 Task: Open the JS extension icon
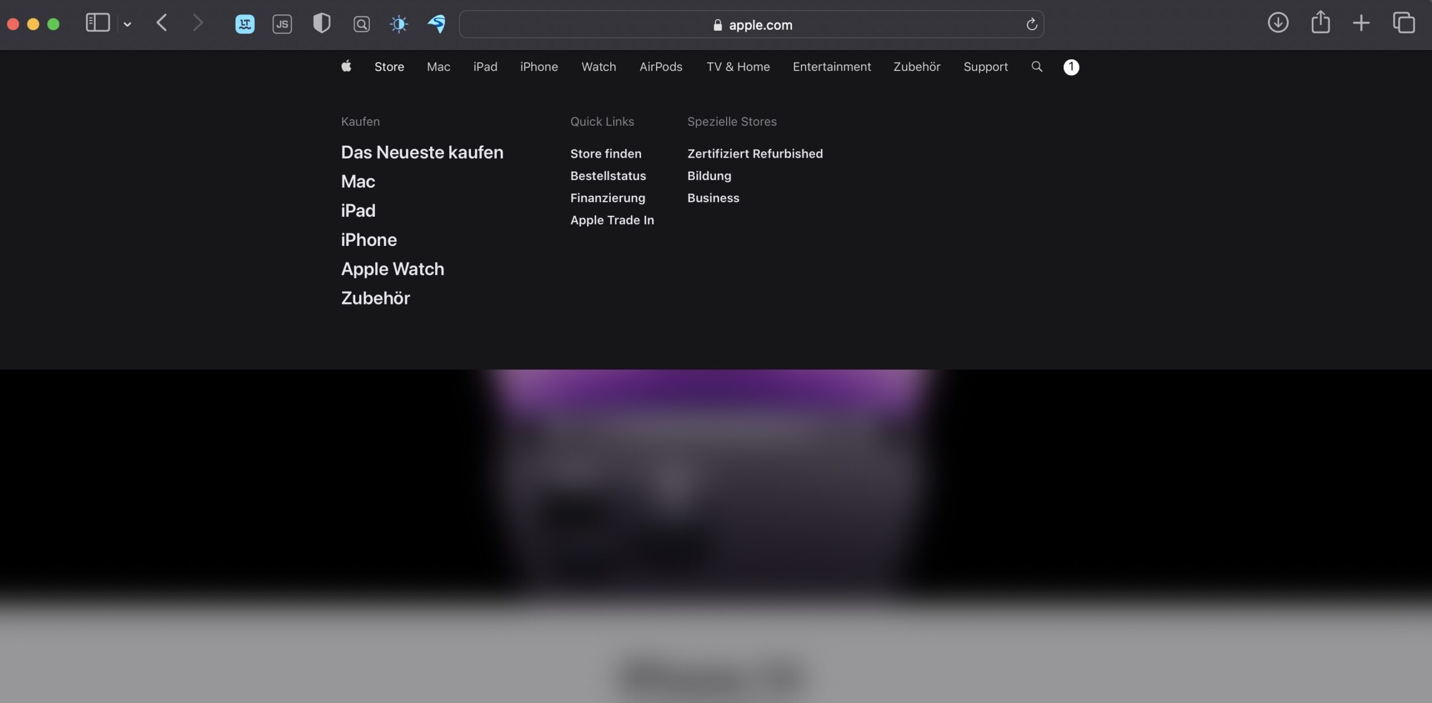282,24
